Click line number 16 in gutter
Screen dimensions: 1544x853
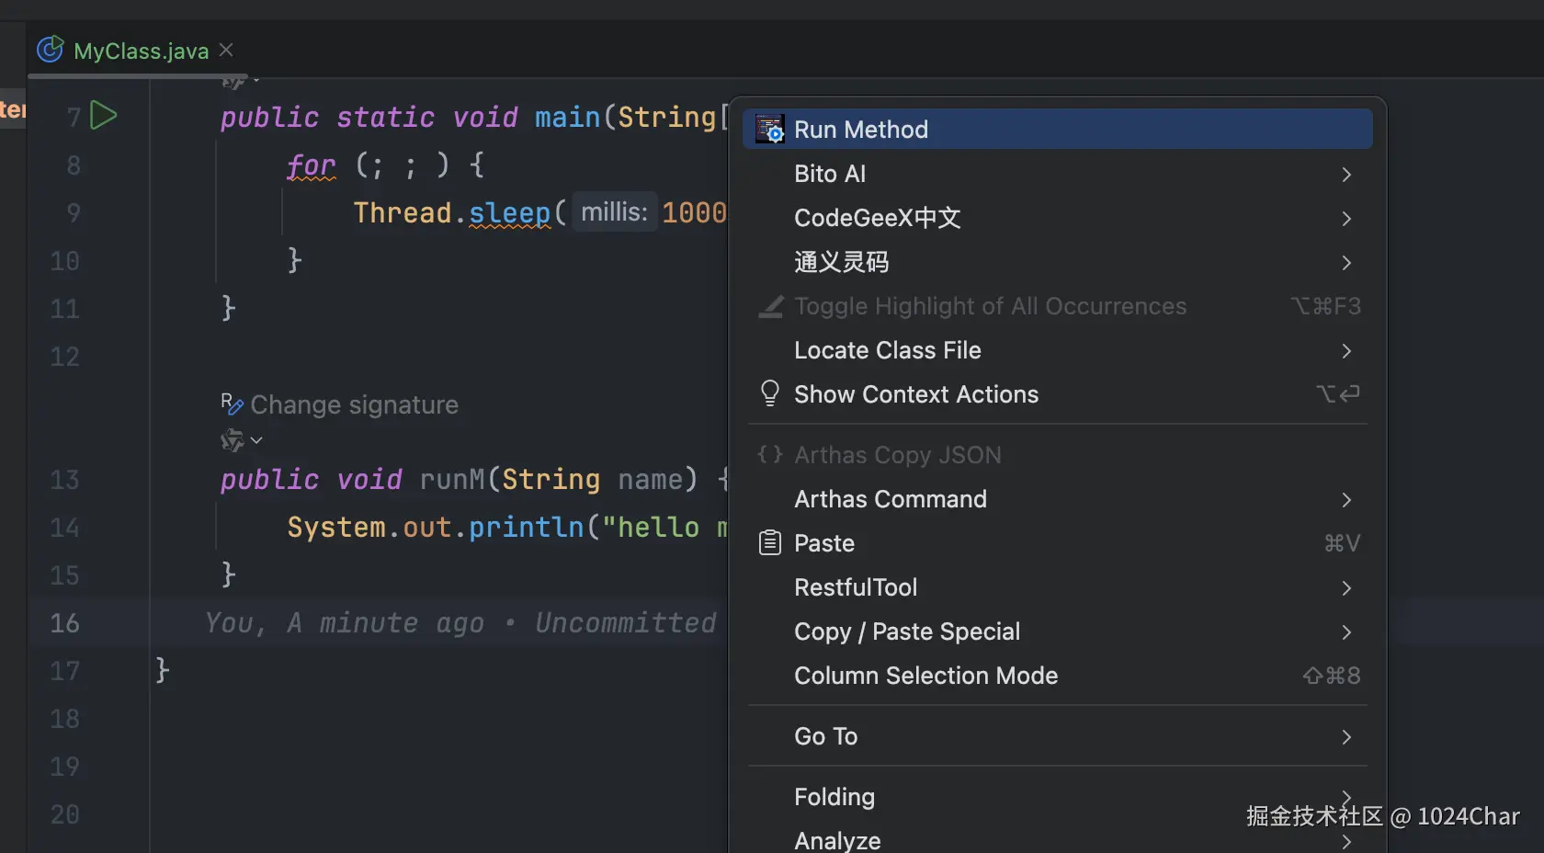pos(64,623)
